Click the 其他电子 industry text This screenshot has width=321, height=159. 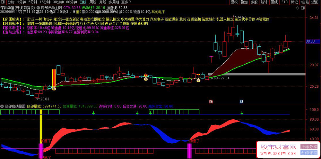click(159, 12)
